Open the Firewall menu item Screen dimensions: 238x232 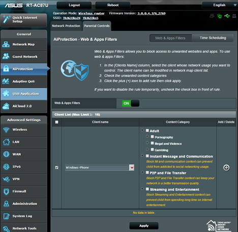24,191
